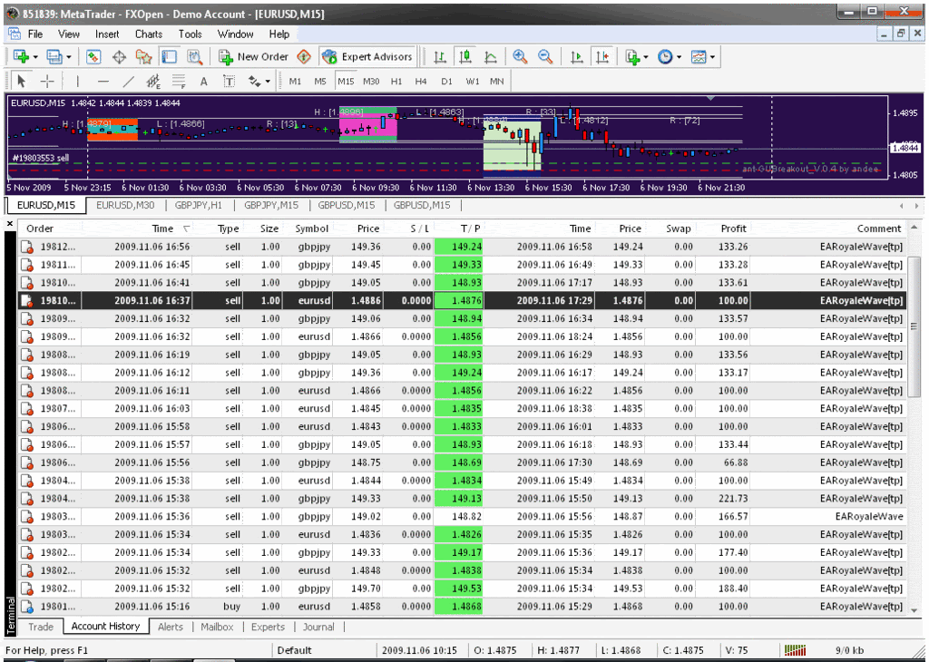The height and width of the screenshot is (662, 929).
Task: Open the Profiles icon in the toolbar
Action: 54,57
